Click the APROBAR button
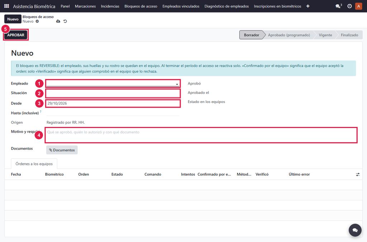Image resolution: width=367 pixels, height=242 pixels. coord(16,35)
